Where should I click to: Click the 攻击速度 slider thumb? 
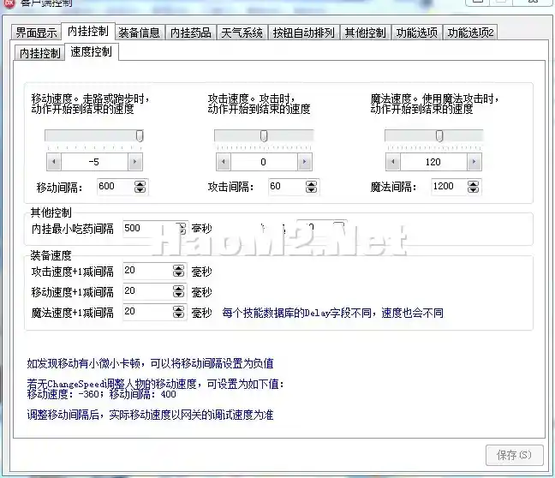click(264, 135)
